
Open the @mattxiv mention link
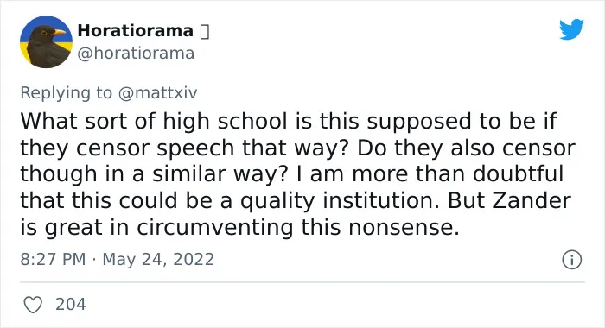point(157,93)
